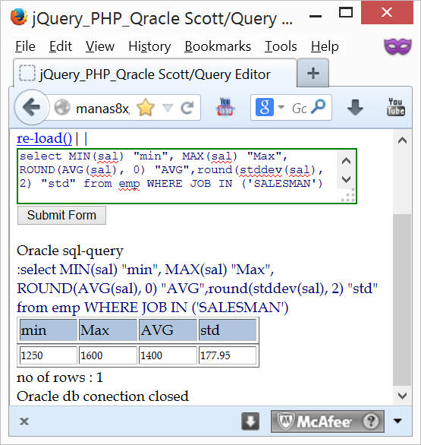This screenshot has width=421, height=445.
Task: Click the purple private browsing mask icon
Action: pyautogui.click(x=397, y=46)
